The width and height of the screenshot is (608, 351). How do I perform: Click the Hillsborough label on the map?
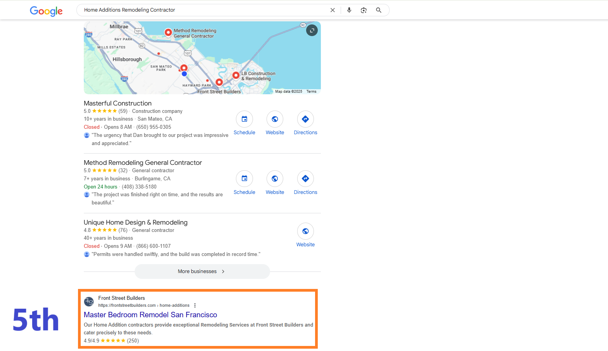[127, 59]
